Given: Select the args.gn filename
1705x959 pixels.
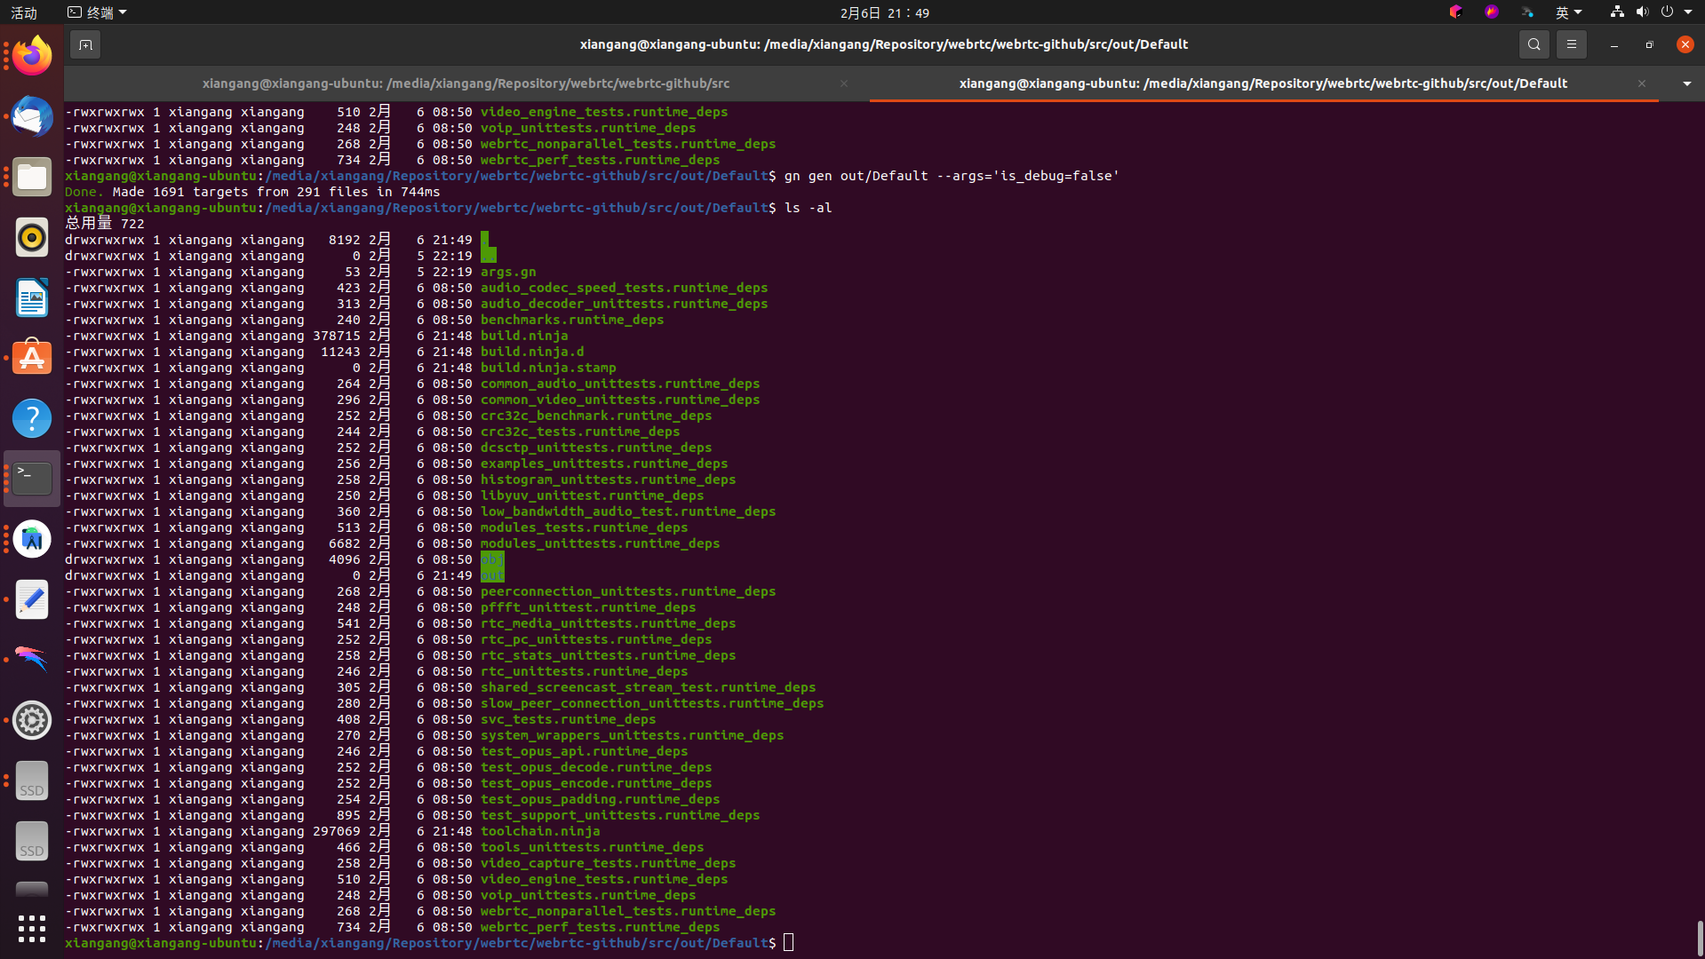Looking at the screenshot, I should click(508, 272).
